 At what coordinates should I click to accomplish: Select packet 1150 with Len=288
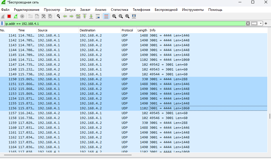click(x=134, y=79)
